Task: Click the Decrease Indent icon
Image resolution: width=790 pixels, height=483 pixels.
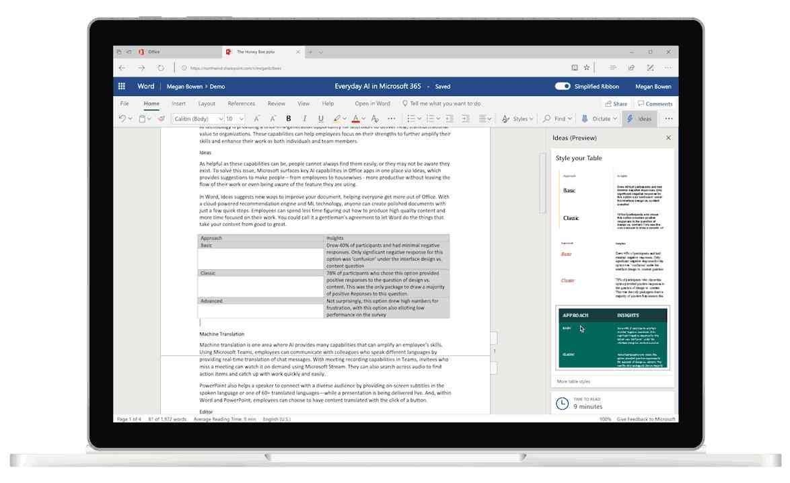Action: [x=450, y=118]
